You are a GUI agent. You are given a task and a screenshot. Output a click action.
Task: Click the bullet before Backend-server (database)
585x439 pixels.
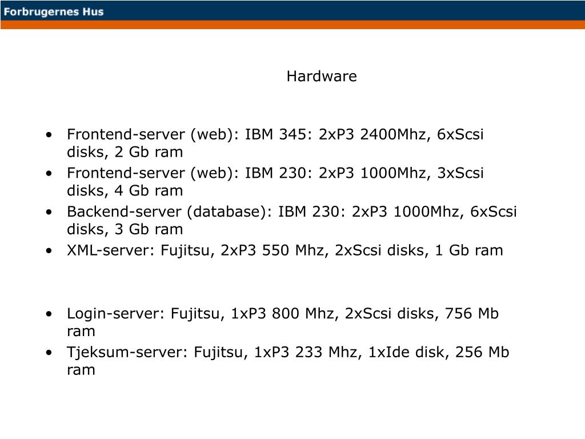click(49, 212)
